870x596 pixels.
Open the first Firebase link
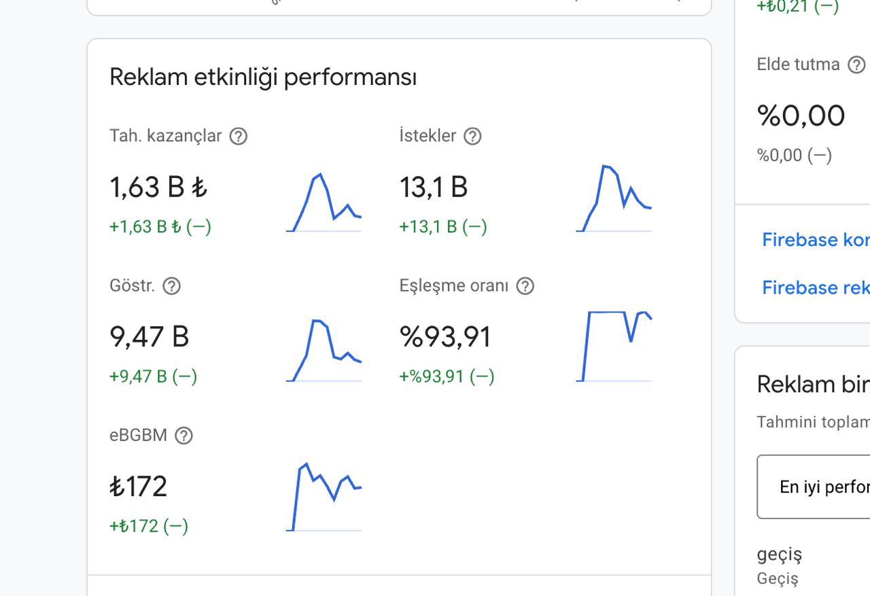click(816, 240)
